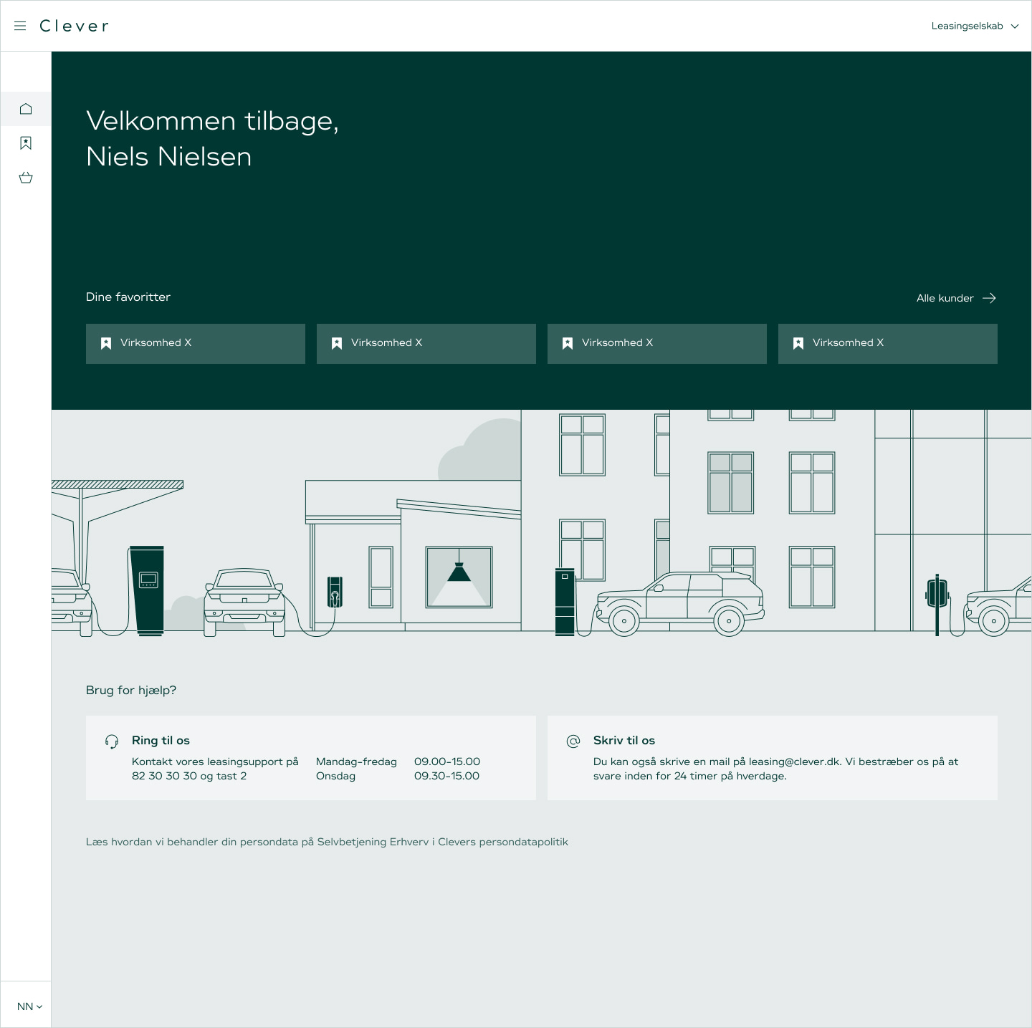Open the Alle kunder link
This screenshot has height=1028, width=1032.
click(945, 298)
